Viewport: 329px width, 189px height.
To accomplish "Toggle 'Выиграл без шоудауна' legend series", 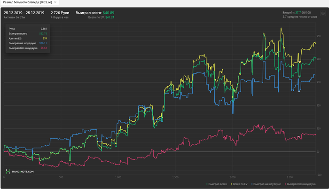I will (300, 184).
